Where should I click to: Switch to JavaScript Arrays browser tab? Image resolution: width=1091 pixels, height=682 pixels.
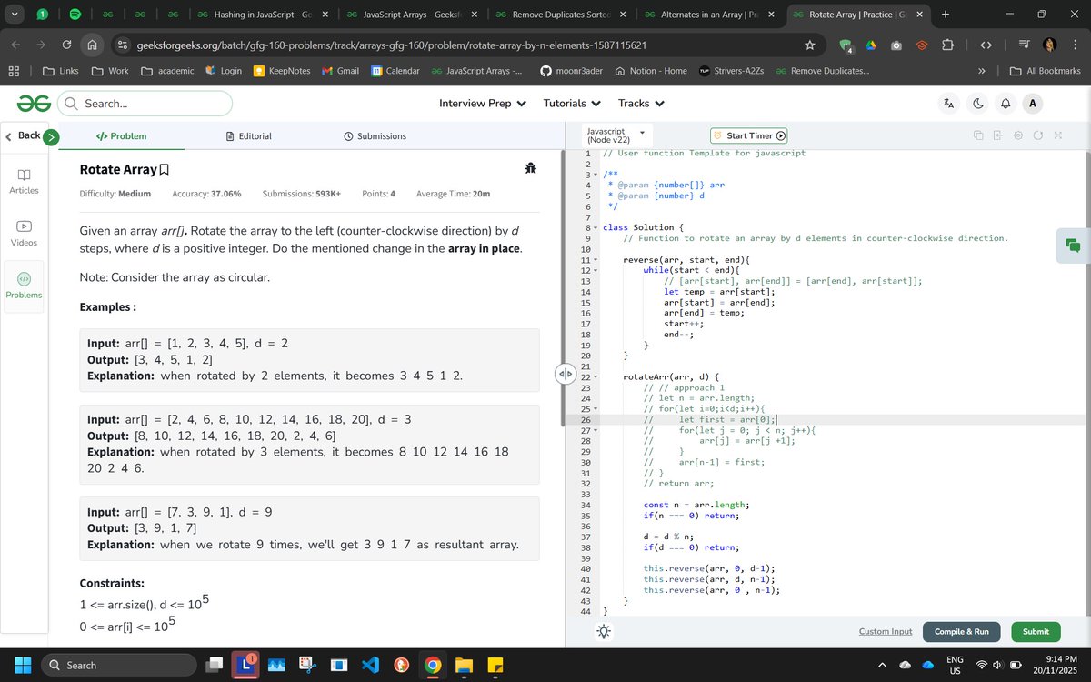click(411, 15)
